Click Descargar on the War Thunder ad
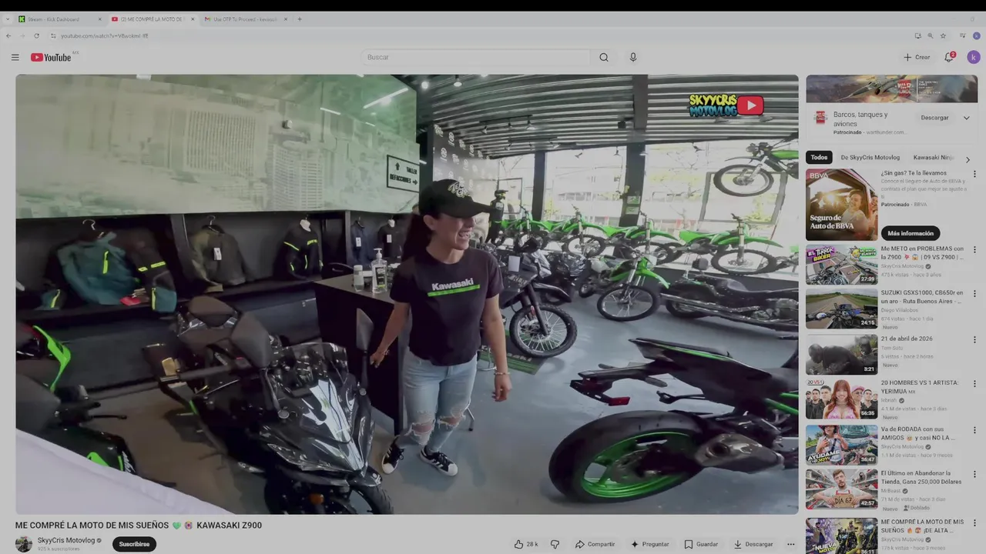986x554 pixels. 934,118
